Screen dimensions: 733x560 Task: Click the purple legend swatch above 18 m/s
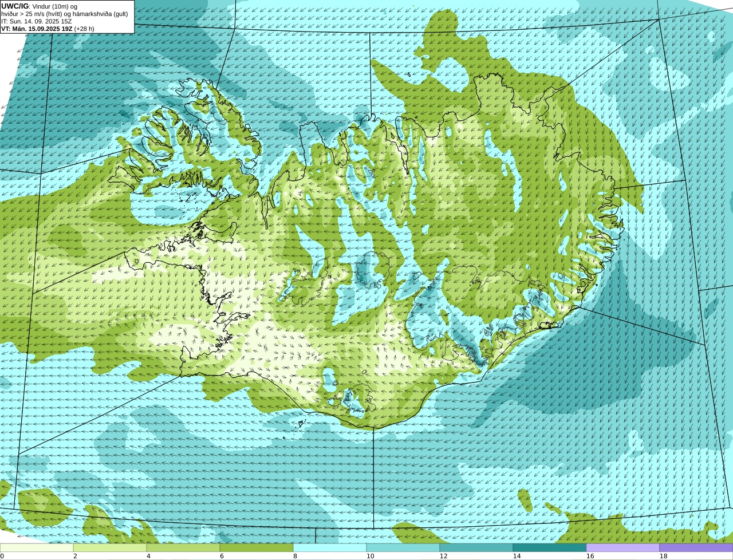(696, 547)
